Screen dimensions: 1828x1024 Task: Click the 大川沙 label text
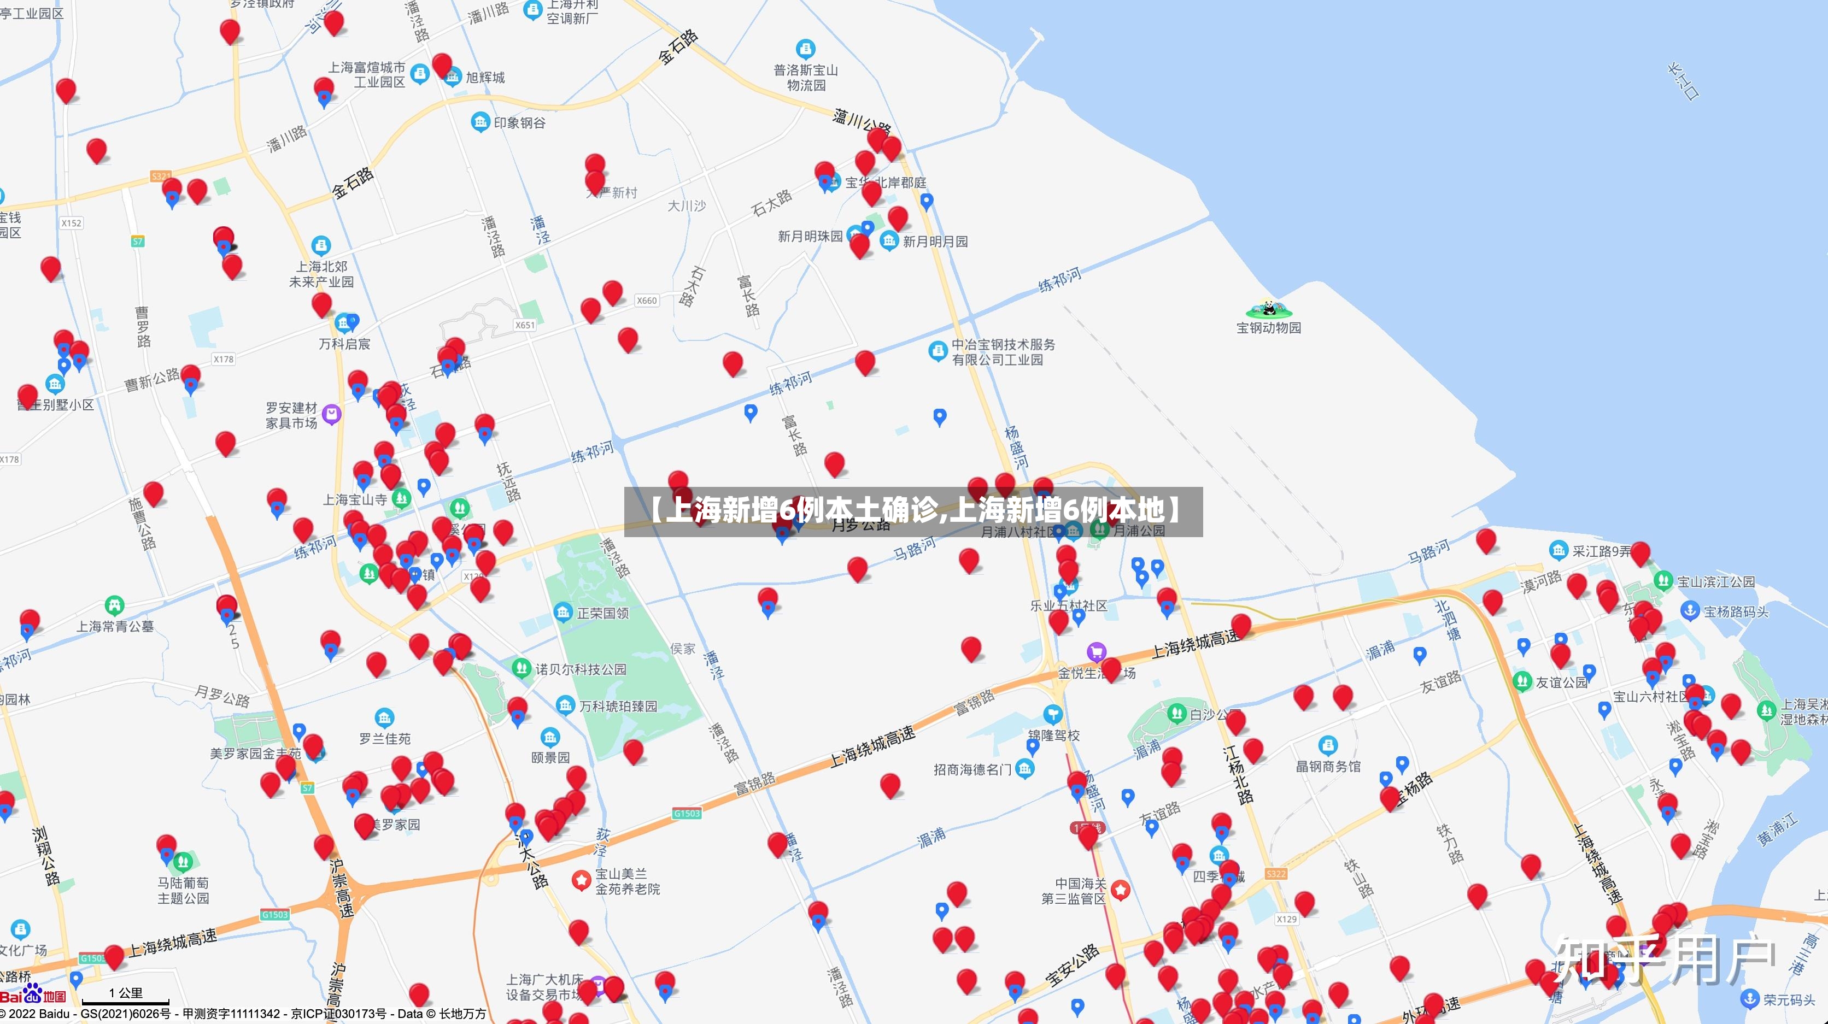point(687,205)
